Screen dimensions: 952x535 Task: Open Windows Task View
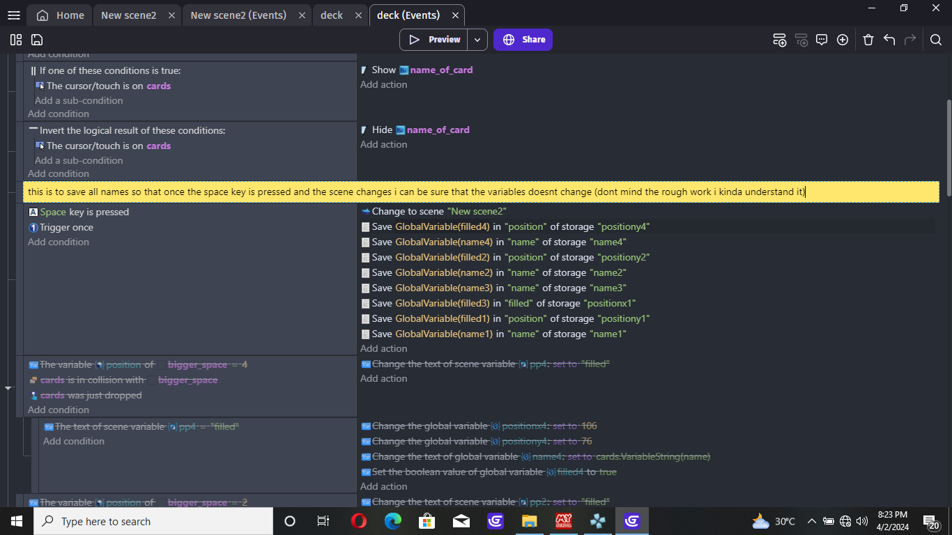pyautogui.click(x=323, y=521)
